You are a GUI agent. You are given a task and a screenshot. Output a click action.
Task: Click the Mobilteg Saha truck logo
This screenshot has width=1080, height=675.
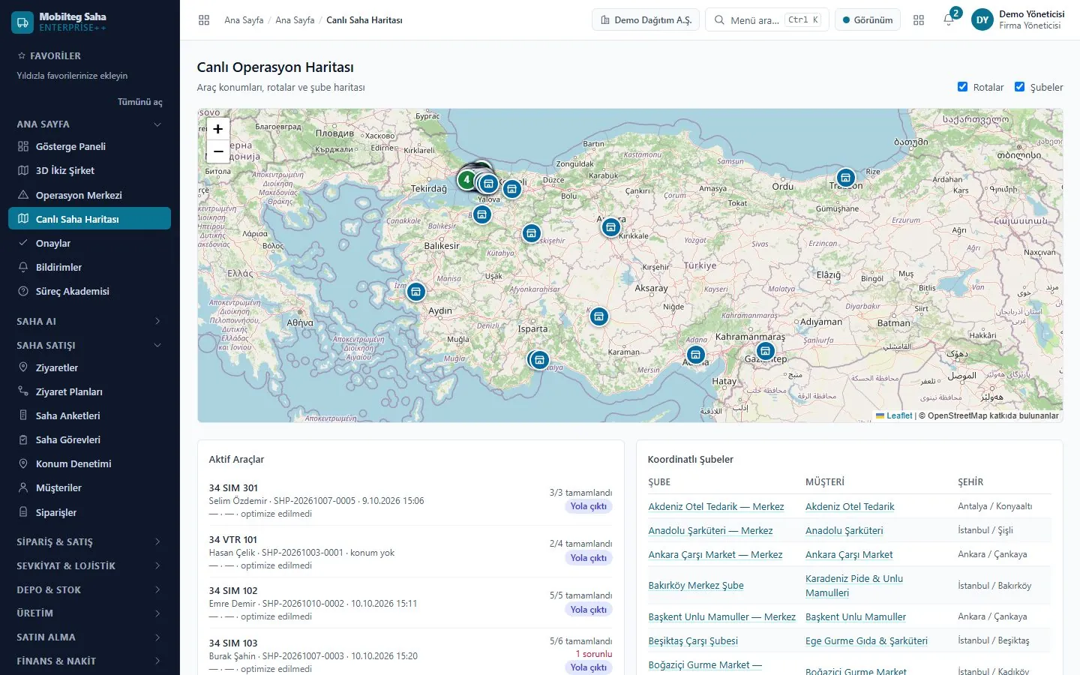22,22
